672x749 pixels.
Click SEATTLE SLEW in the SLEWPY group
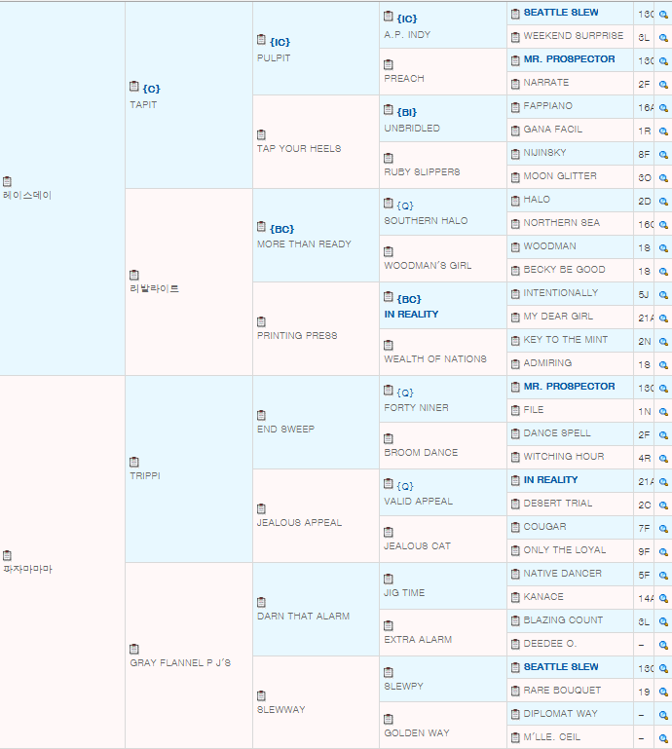[x=561, y=667]
